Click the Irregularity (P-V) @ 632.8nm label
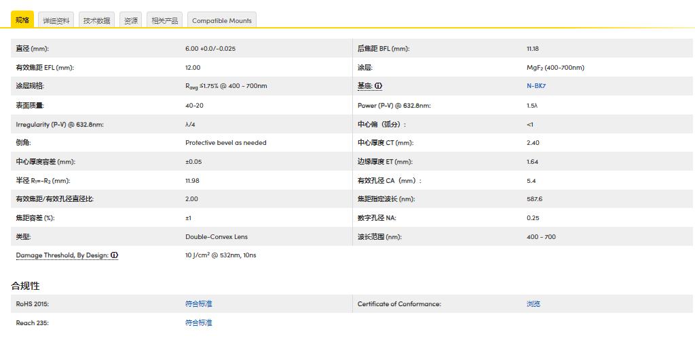Image resolution: width=695 pixels, height=342 pixels. pyautogui.click(x=60, y=125)
